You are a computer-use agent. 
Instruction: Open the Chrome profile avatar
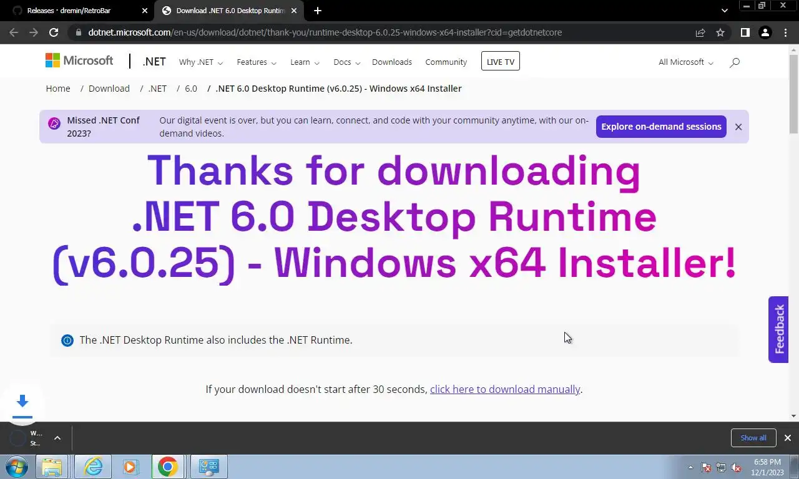click(765, 32)
